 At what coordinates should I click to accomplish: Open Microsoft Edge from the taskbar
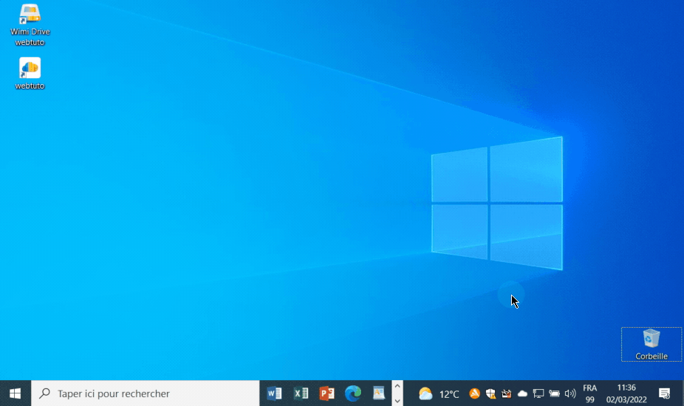[353, 393]
